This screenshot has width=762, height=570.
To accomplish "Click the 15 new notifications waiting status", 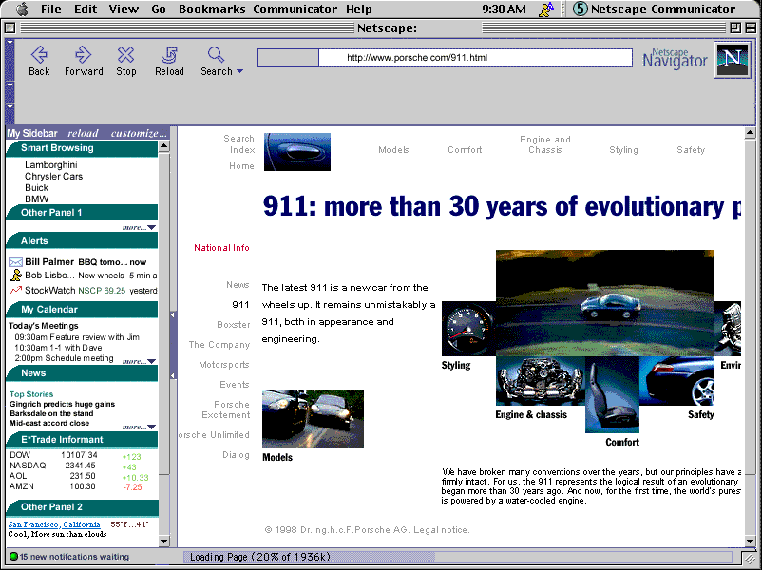I will [74, 557].
